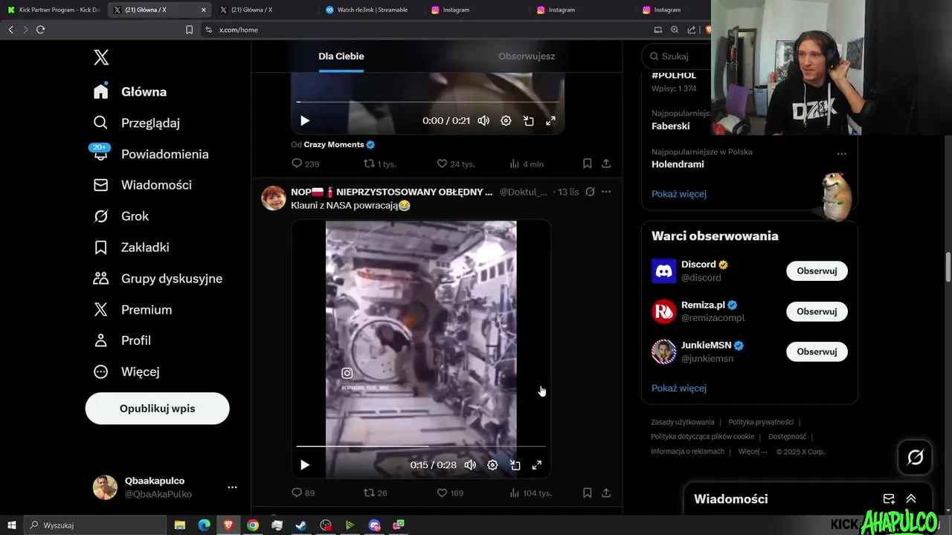Open Premium from the sidebar

pyautogui.click(x=132, y=310)
